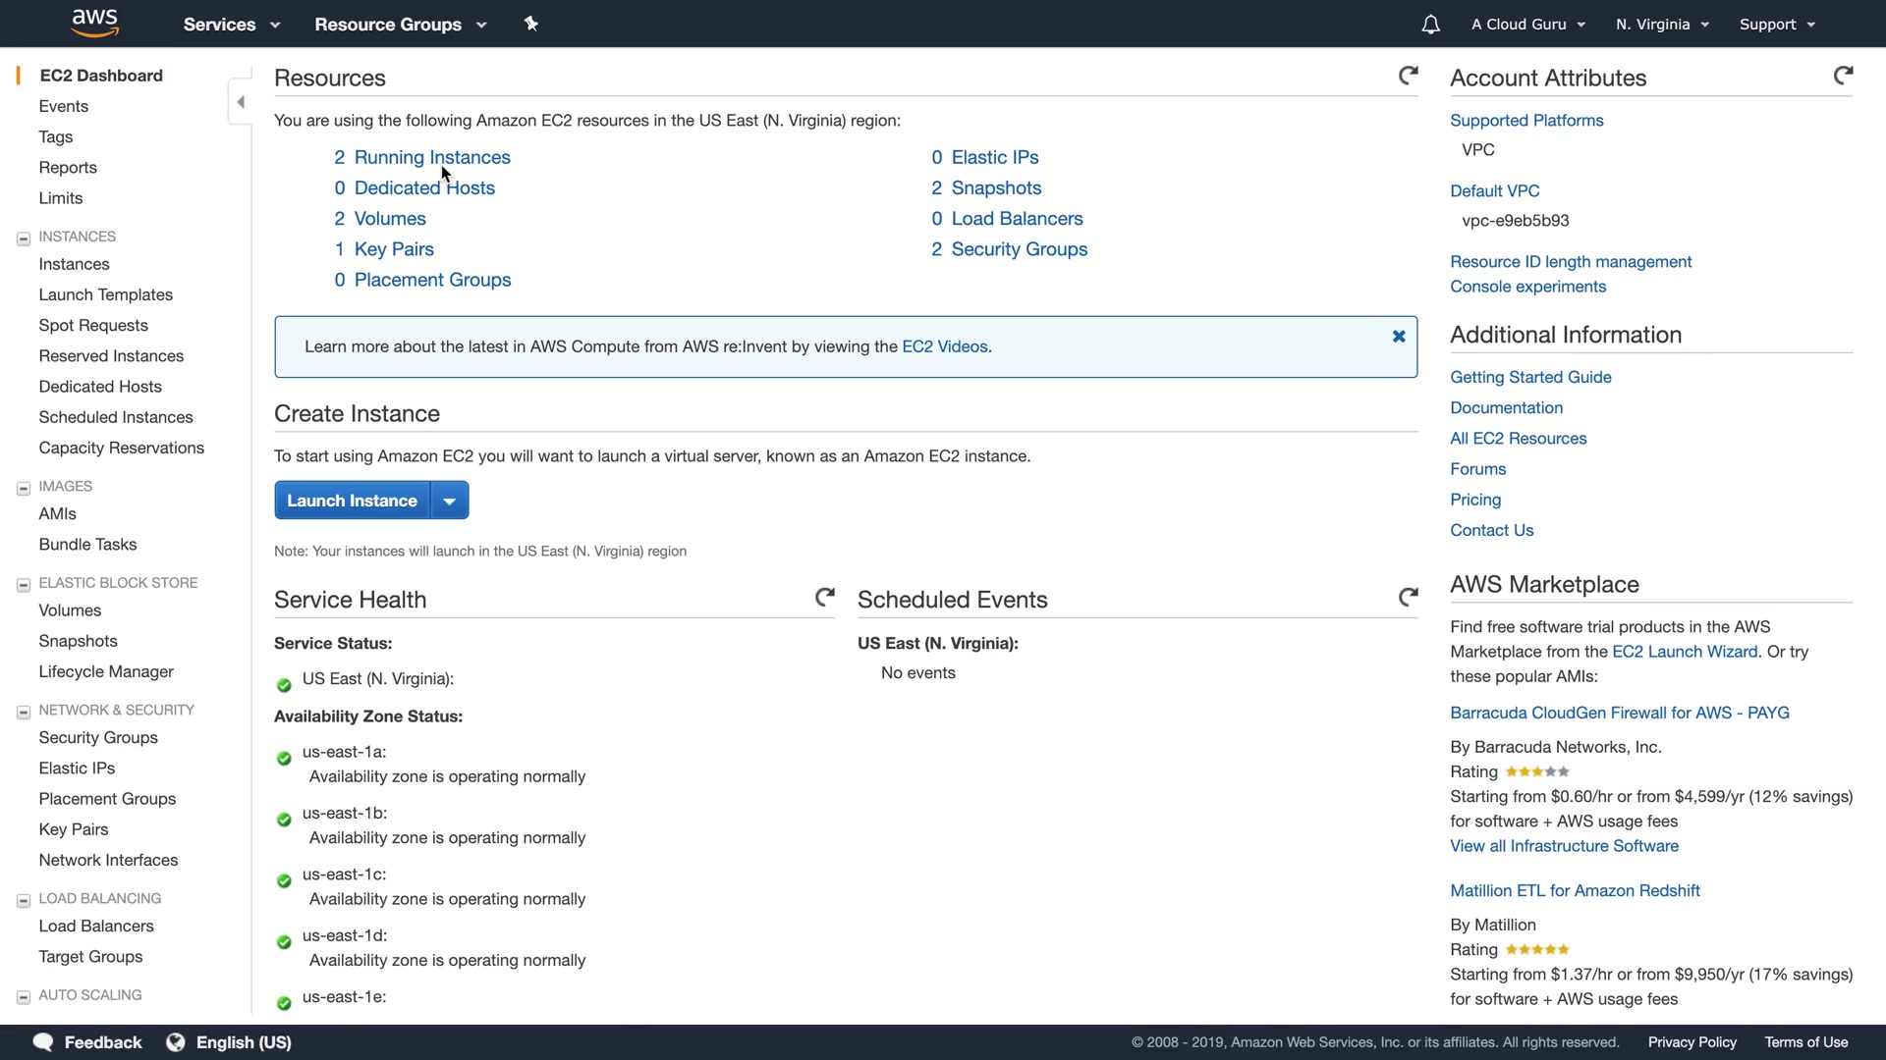Dismiss the EC2 Videos info banner
Image resolution: width=1886 pixels, height=1060 pixels.
coord(1398,337)
